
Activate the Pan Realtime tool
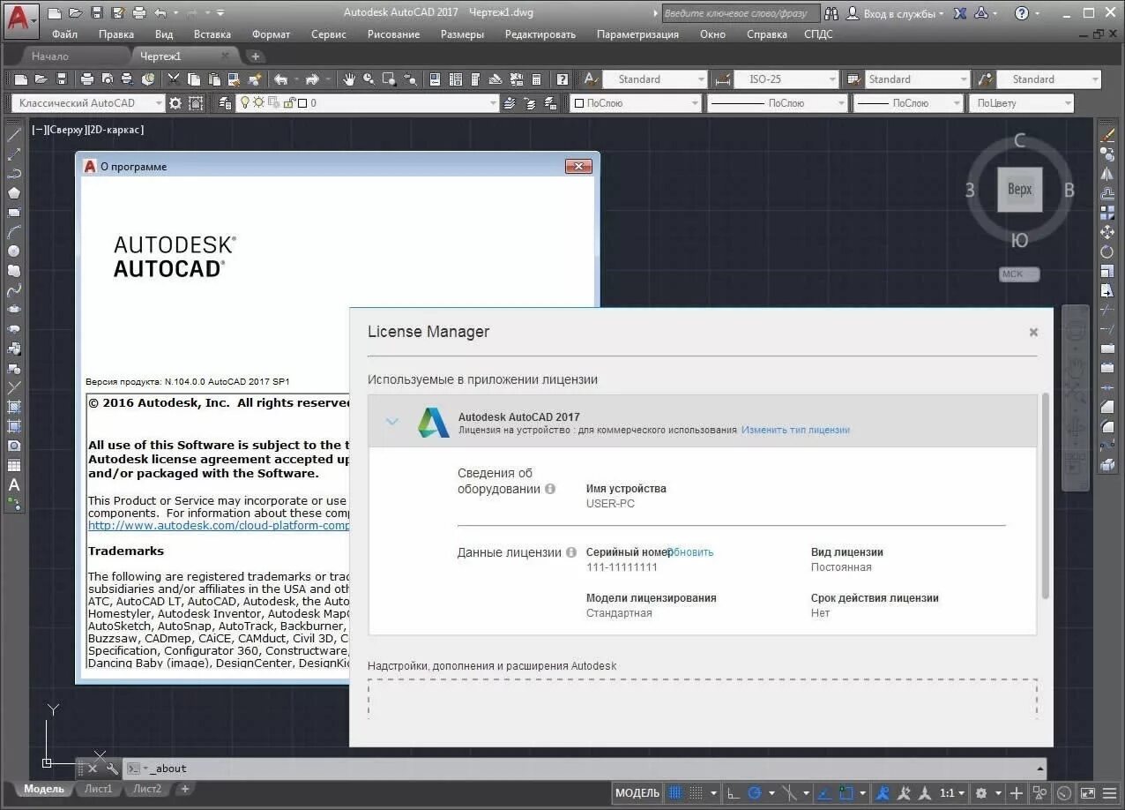click(x=351, y=79)
